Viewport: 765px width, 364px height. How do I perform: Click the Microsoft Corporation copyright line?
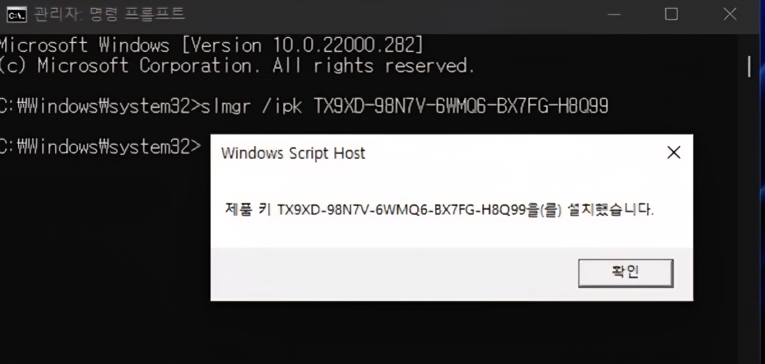pyautogui.click(x=237, y=66)
